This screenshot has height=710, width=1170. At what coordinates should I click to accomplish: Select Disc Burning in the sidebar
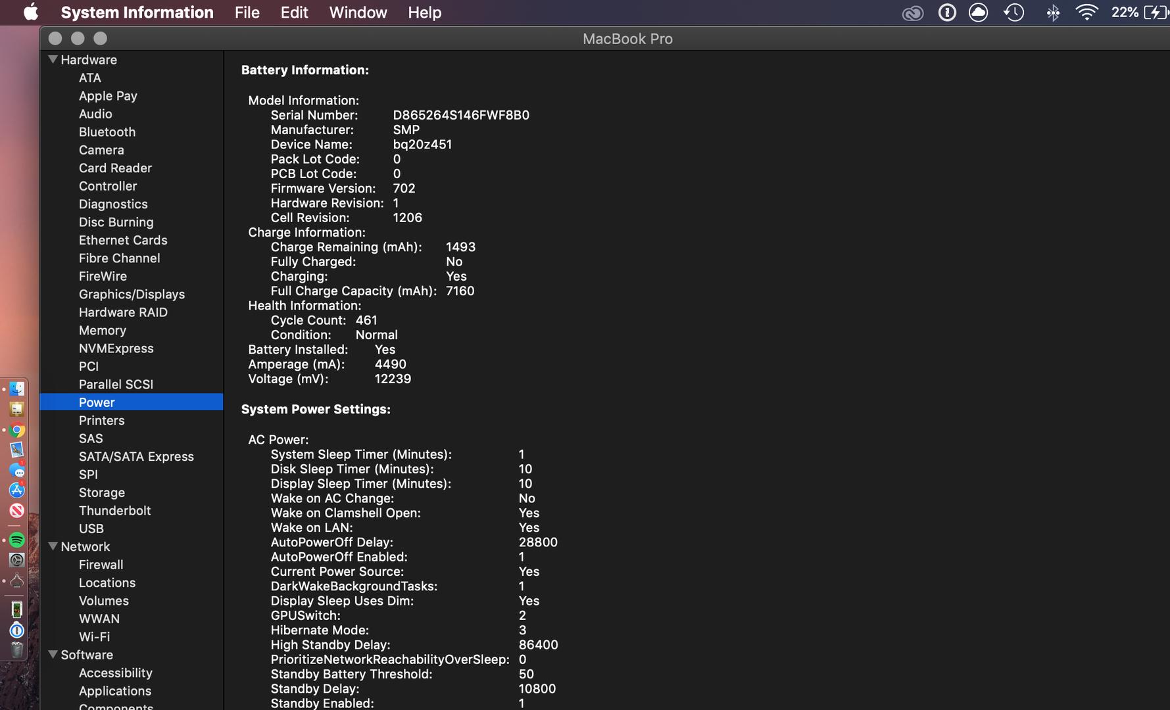(x=116, y=222)
